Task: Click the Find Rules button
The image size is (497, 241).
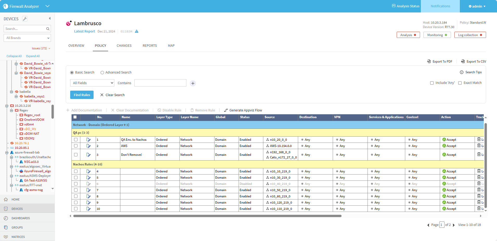Action: click(82, 95)
